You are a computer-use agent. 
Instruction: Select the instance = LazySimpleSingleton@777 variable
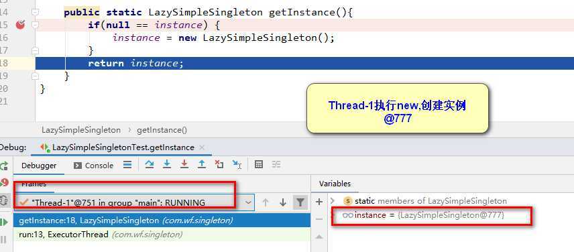pyautogui.click(x=423, y=215)
